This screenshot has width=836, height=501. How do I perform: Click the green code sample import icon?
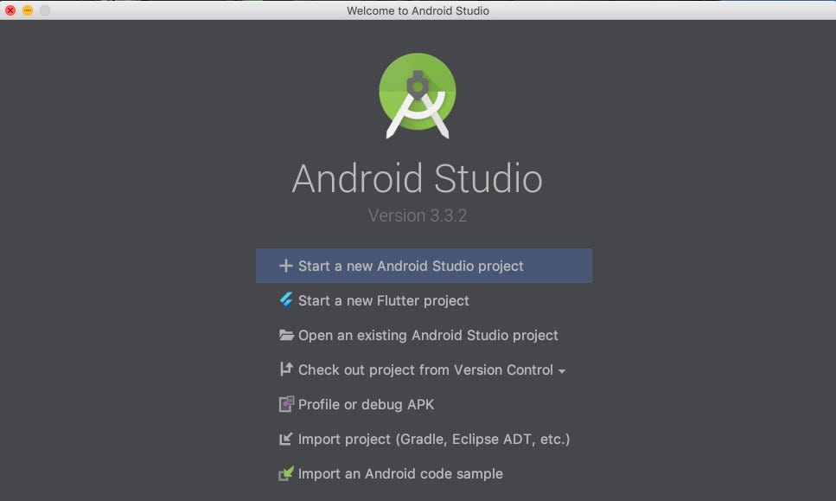tap(285, 473)
